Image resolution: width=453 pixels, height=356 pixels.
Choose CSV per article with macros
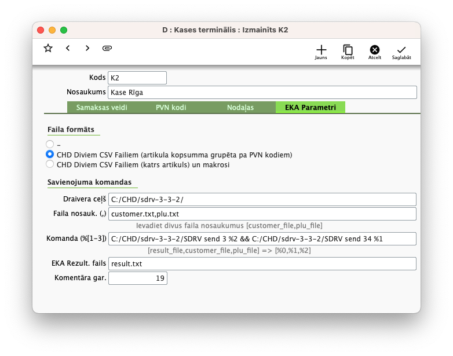coord(50,164)
